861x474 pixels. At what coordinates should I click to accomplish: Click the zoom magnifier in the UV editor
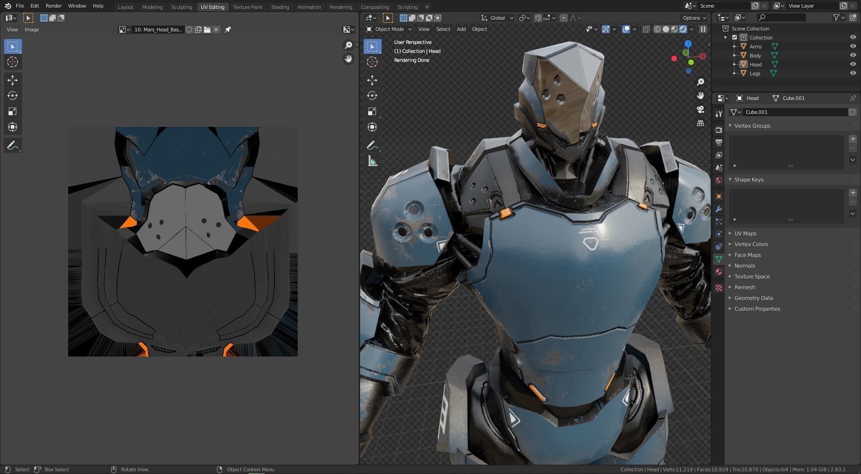[x=348, y=45]
